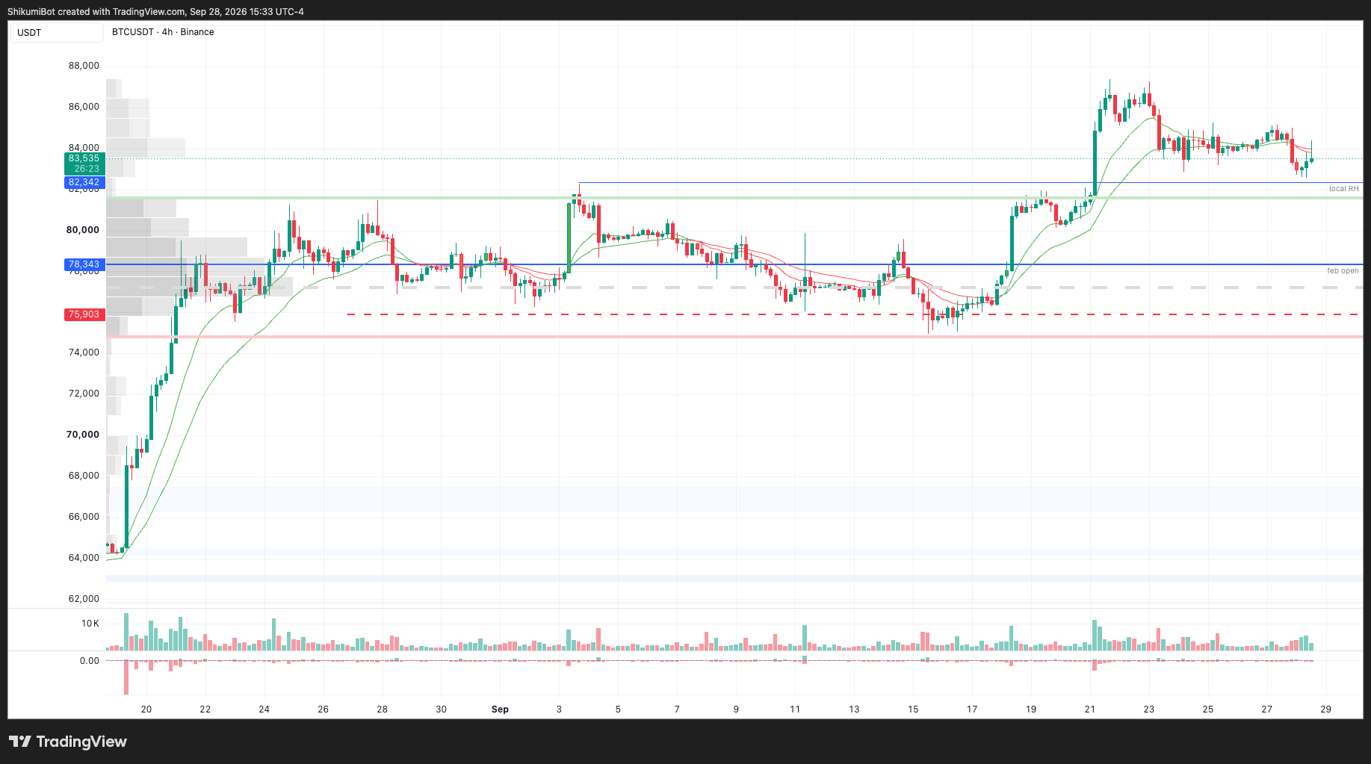Click the 'feb open' line label
Screen dimensions: 1371x764
click(1343, 271)
